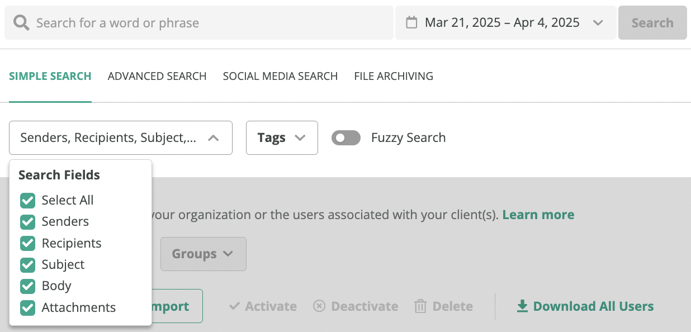This screenshot has width=691, height=332.
Task: Uncheck the Select All checkbox
Action: [x=27, y=200]
